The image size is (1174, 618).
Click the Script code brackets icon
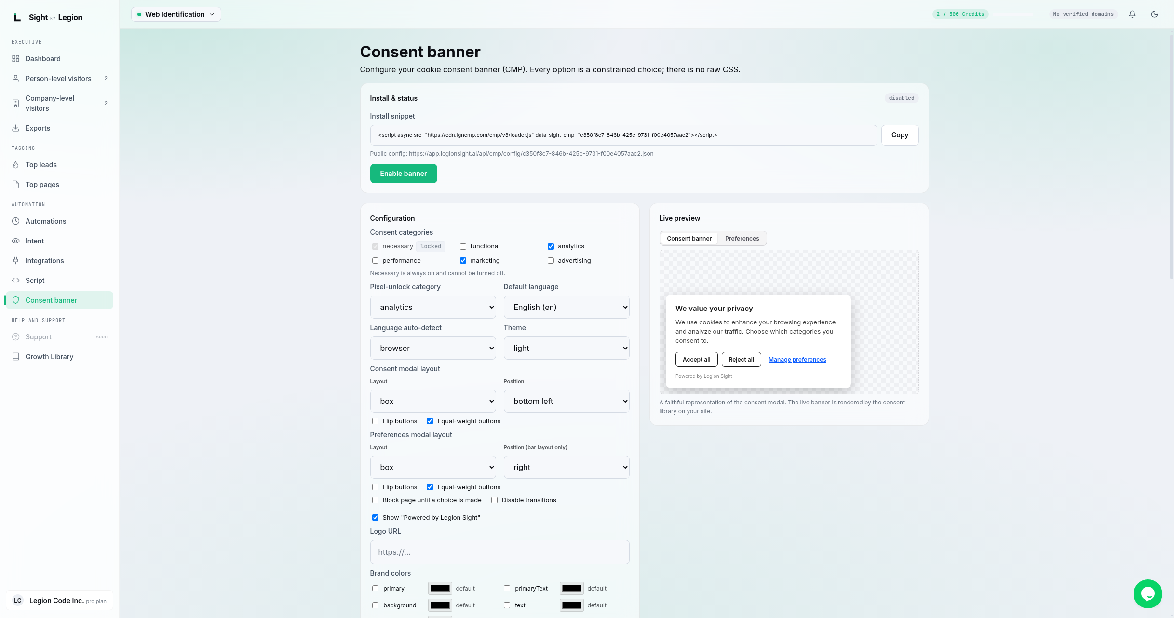click(15, 281)
